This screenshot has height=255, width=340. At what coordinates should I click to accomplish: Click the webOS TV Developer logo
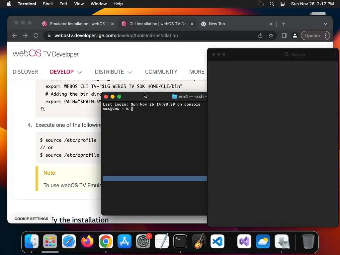[46, 53]
